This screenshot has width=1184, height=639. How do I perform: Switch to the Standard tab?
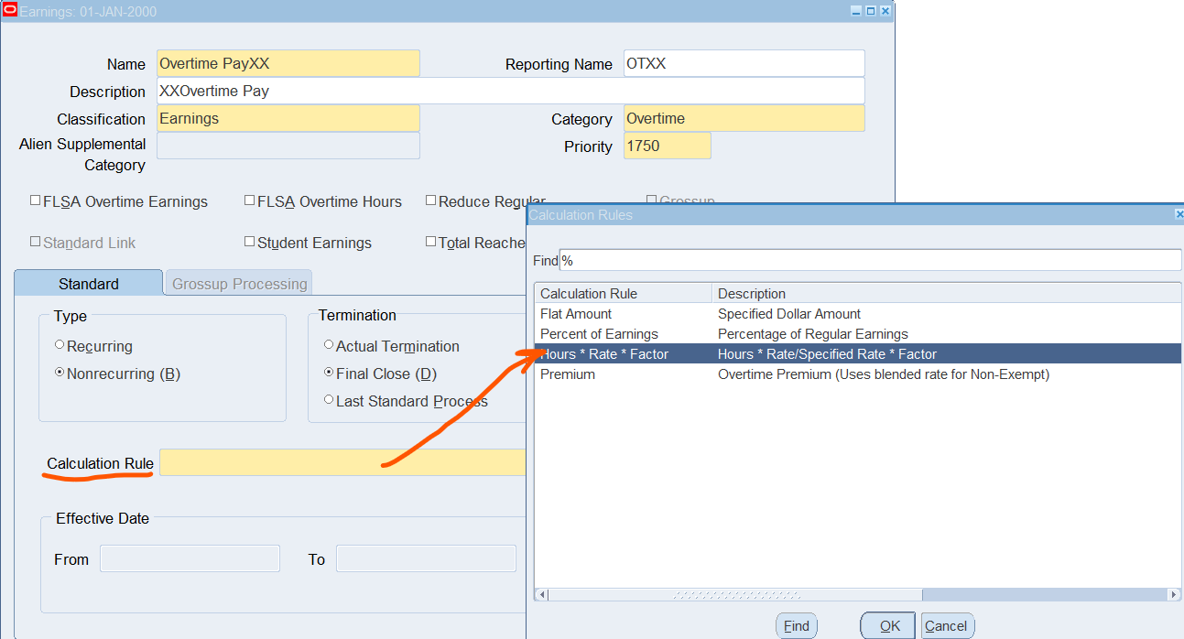coord(88,284)
